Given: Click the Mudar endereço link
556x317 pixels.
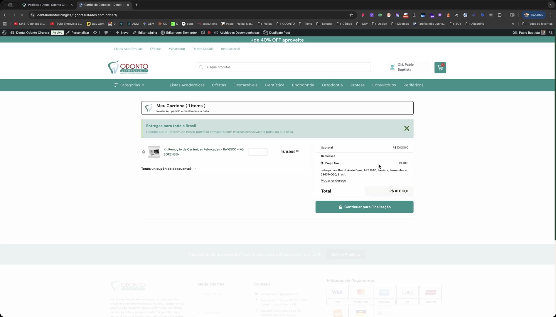Looking at the screenshot, I should (x=333, y=181).
